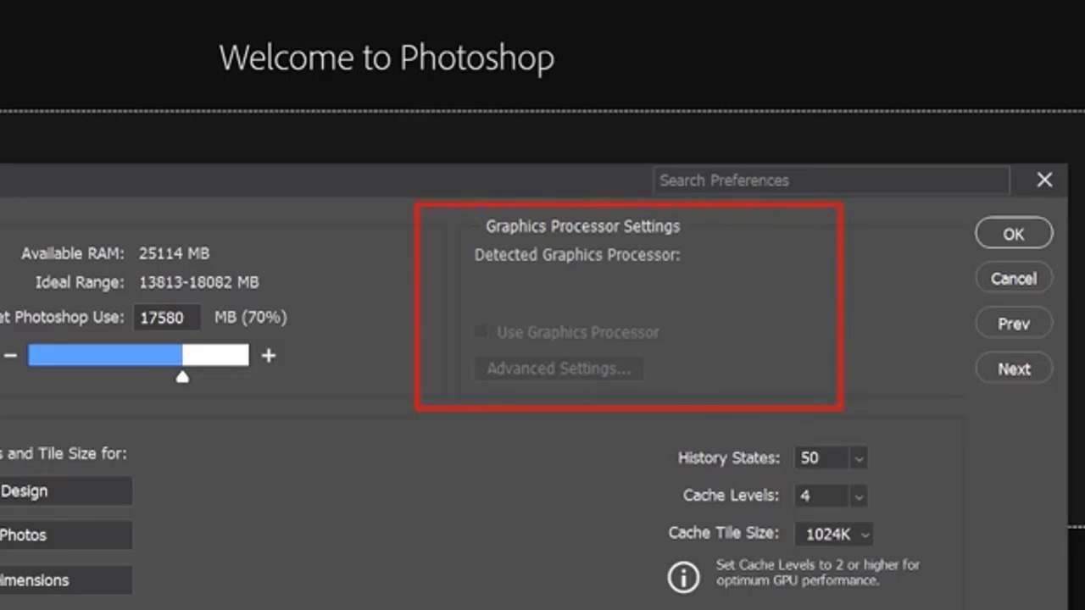
Task: Decrease memory usage with the minus button
Action: [10, 356]
